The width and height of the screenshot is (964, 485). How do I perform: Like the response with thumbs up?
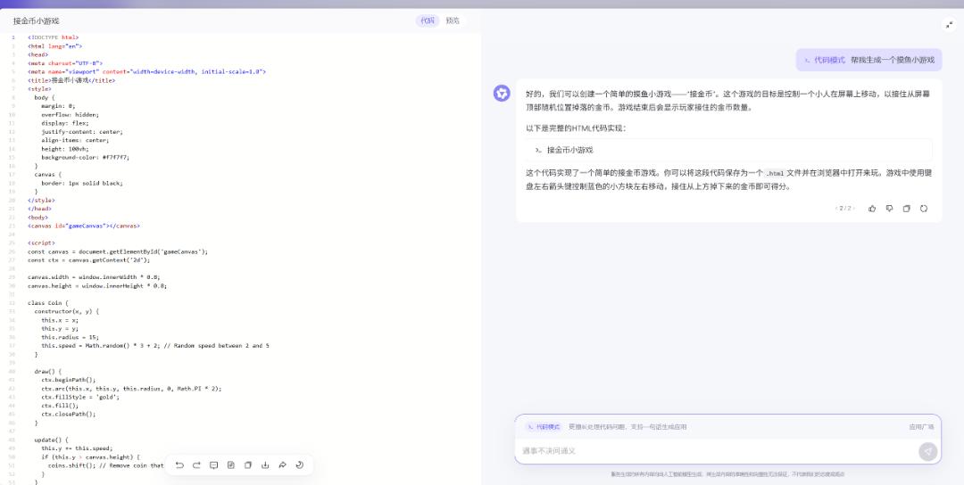click(x=872, y=208)
